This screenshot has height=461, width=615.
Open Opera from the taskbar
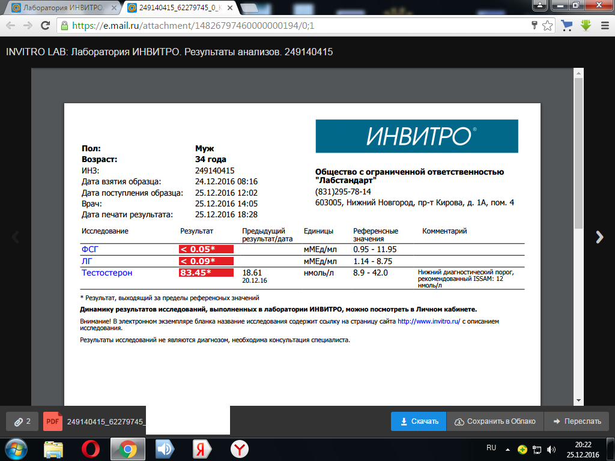[90, 449]
